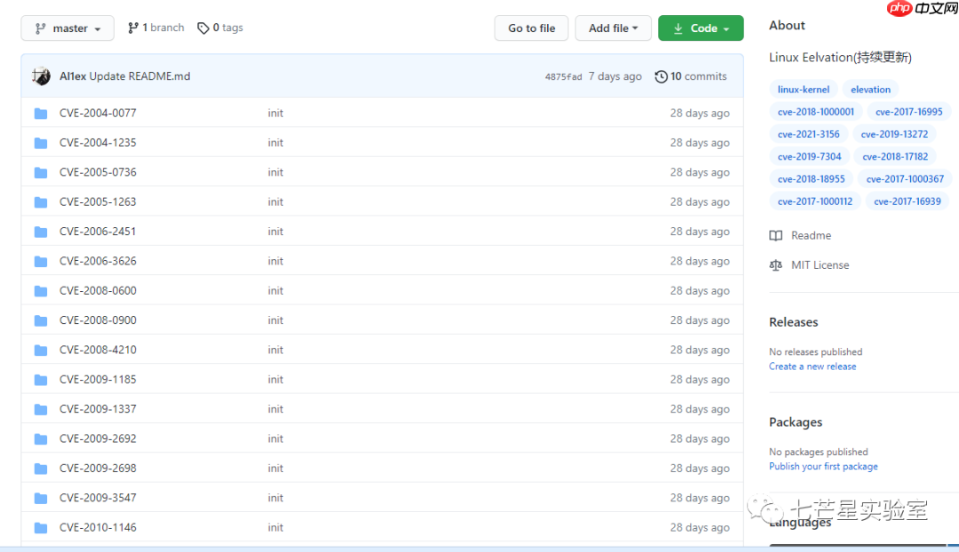This screenshot has height=552, width=959.
Task: Open the CVE-2008-0900 folder name
Action: click(98, 319)
